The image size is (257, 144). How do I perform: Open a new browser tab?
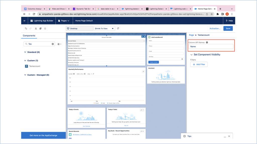click(x=220, y=9)
